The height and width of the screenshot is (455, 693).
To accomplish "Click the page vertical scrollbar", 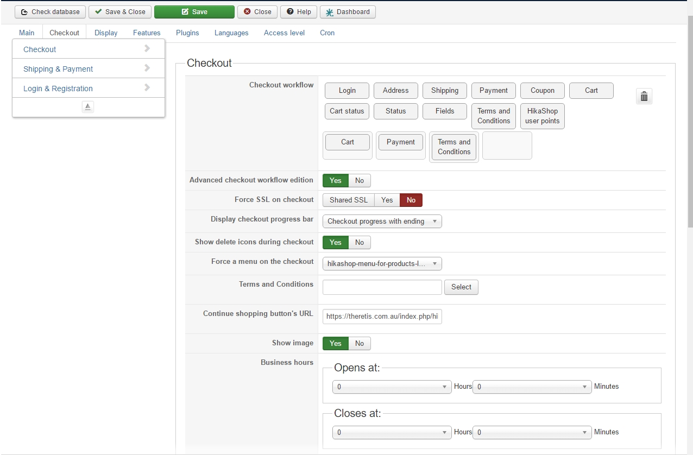I will tap(690, 122).
